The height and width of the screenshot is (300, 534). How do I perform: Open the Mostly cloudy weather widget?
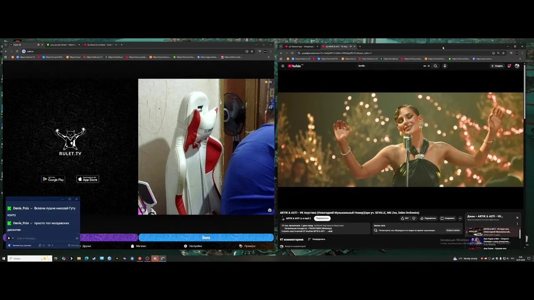[465, 258]
